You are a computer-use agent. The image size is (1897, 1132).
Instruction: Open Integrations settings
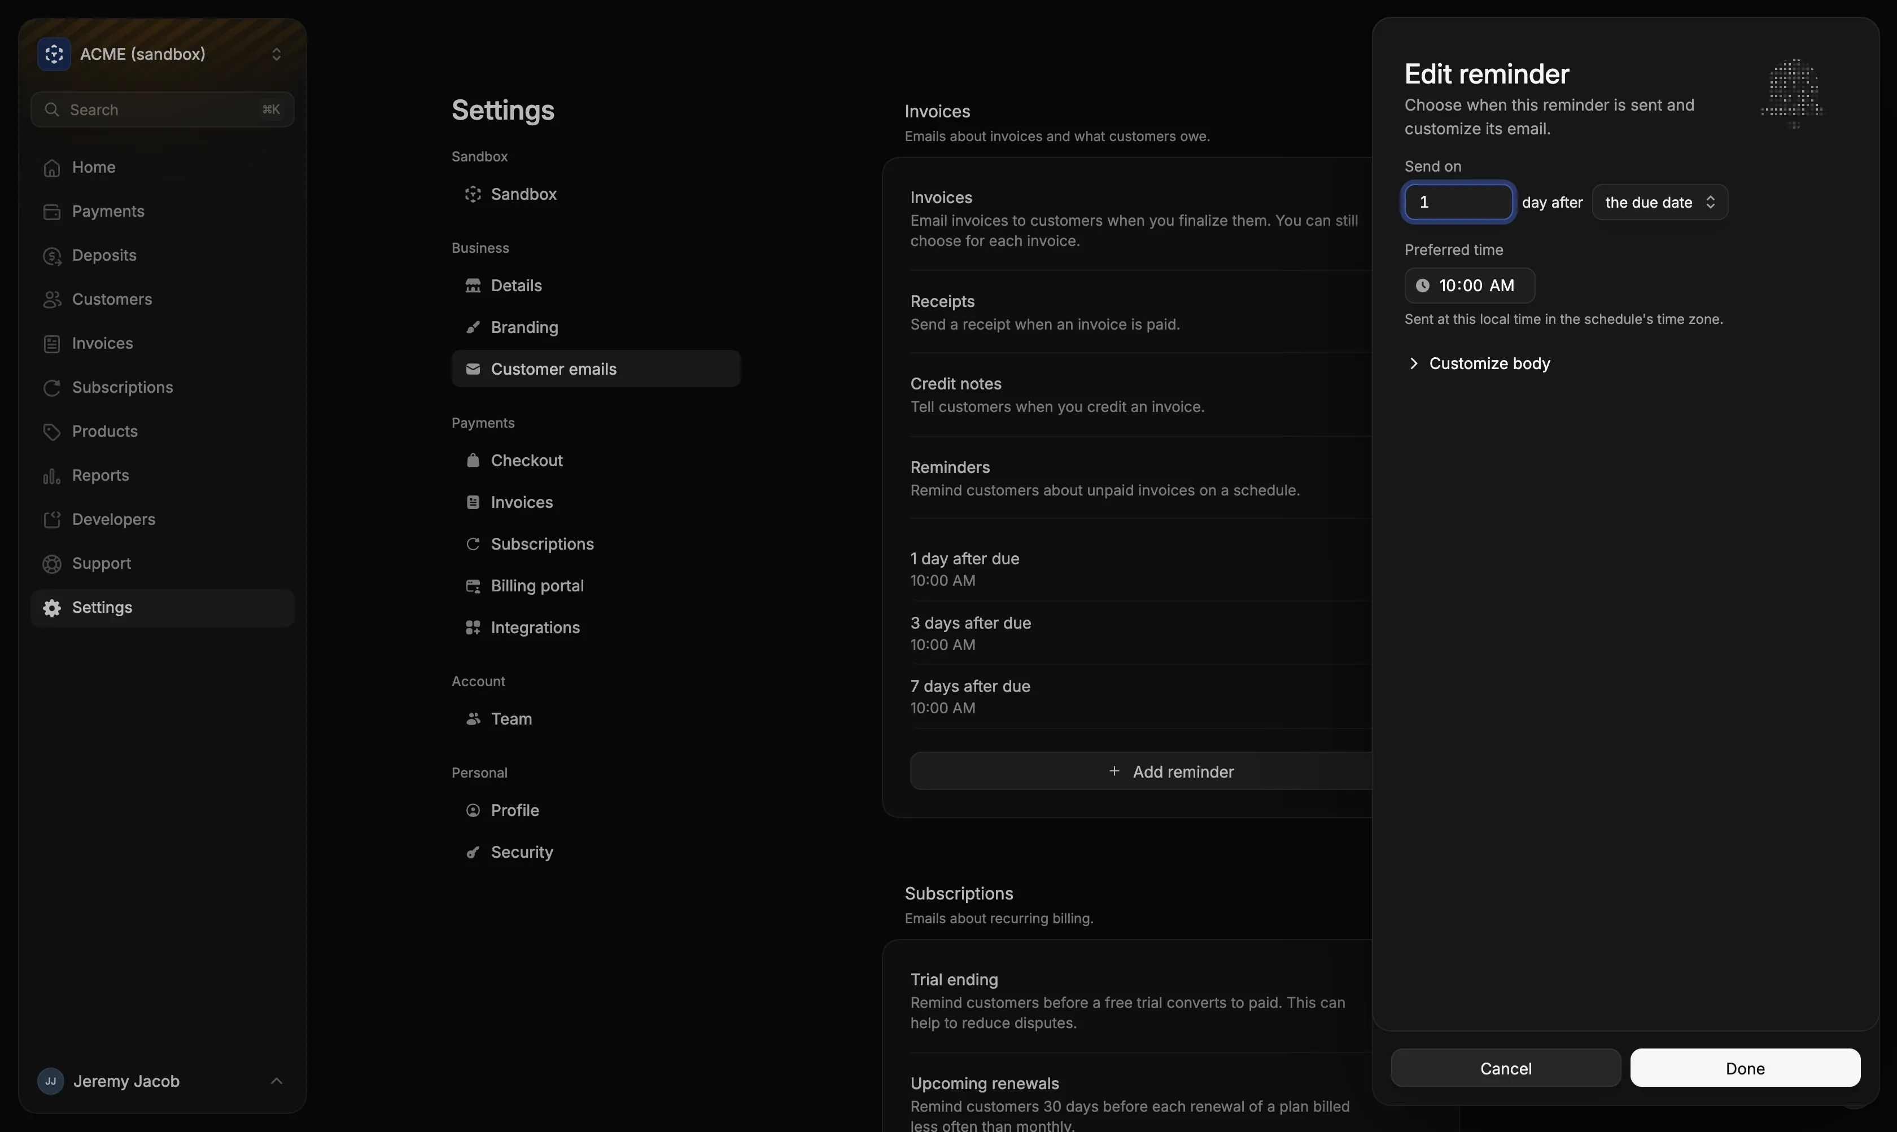pos(595,628)
